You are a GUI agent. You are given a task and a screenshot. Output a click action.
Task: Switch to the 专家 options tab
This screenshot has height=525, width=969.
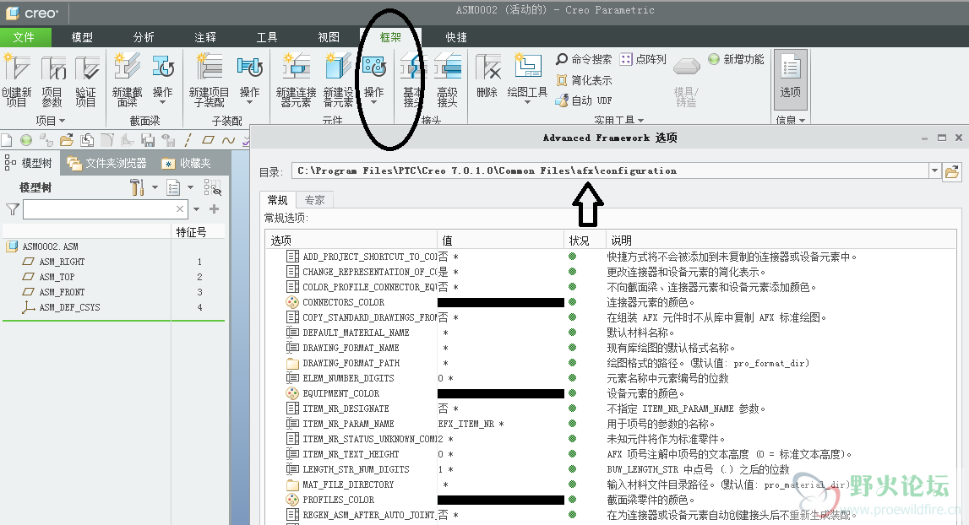(314, 200)
